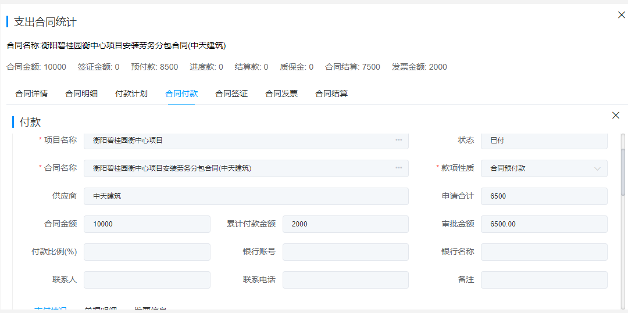Focus the 银行名称 input
The width and height of the screenshot is (628, 313).
point(544,252)
